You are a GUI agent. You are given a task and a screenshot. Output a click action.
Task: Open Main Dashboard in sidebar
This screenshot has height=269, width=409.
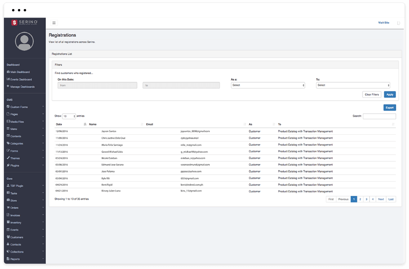coord(18,72)
